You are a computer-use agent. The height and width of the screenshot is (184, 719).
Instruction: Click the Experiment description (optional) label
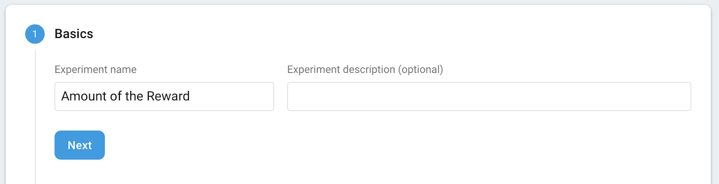coord(365,69)
